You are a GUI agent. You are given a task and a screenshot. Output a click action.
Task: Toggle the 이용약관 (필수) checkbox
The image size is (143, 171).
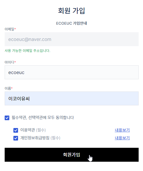(16, 130)
